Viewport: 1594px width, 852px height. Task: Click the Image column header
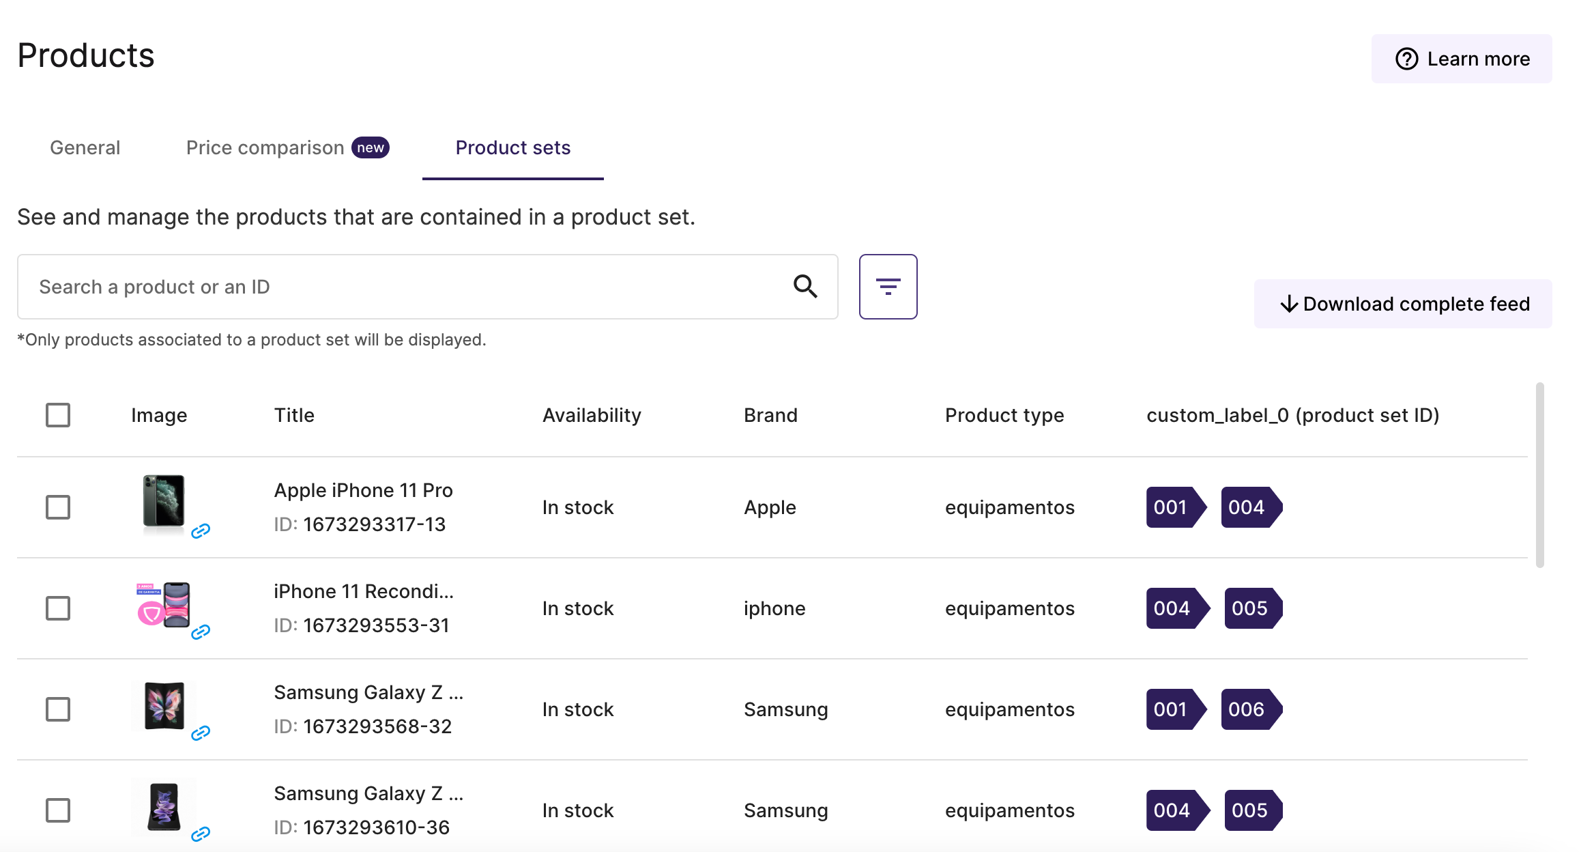tap(159, 415)
